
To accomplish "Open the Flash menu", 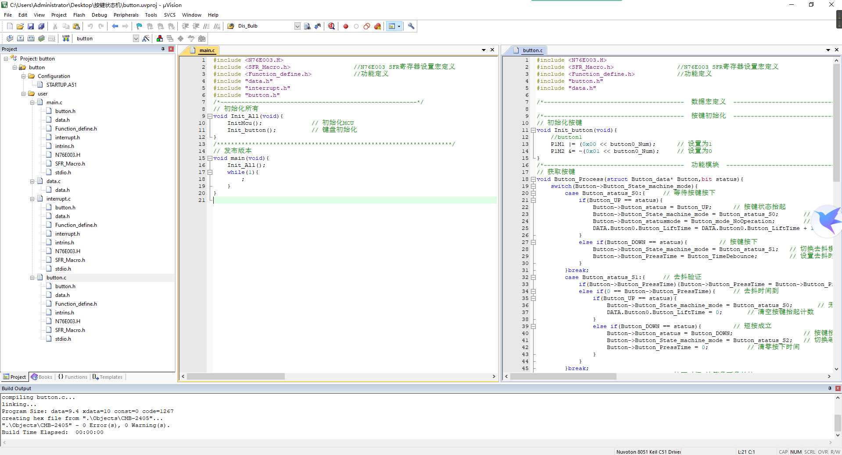I will click(79, 15).
